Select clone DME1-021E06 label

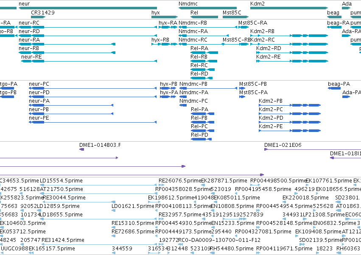tap(283, 145)
